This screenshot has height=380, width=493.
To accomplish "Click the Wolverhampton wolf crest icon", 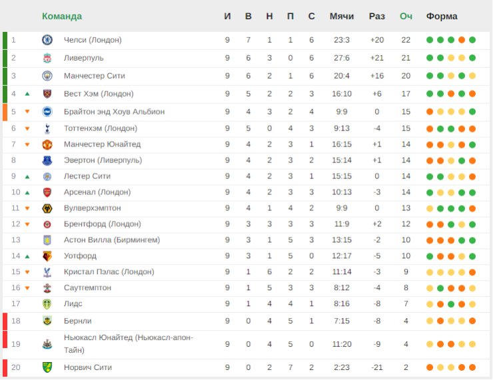I will tap(47, 208).
